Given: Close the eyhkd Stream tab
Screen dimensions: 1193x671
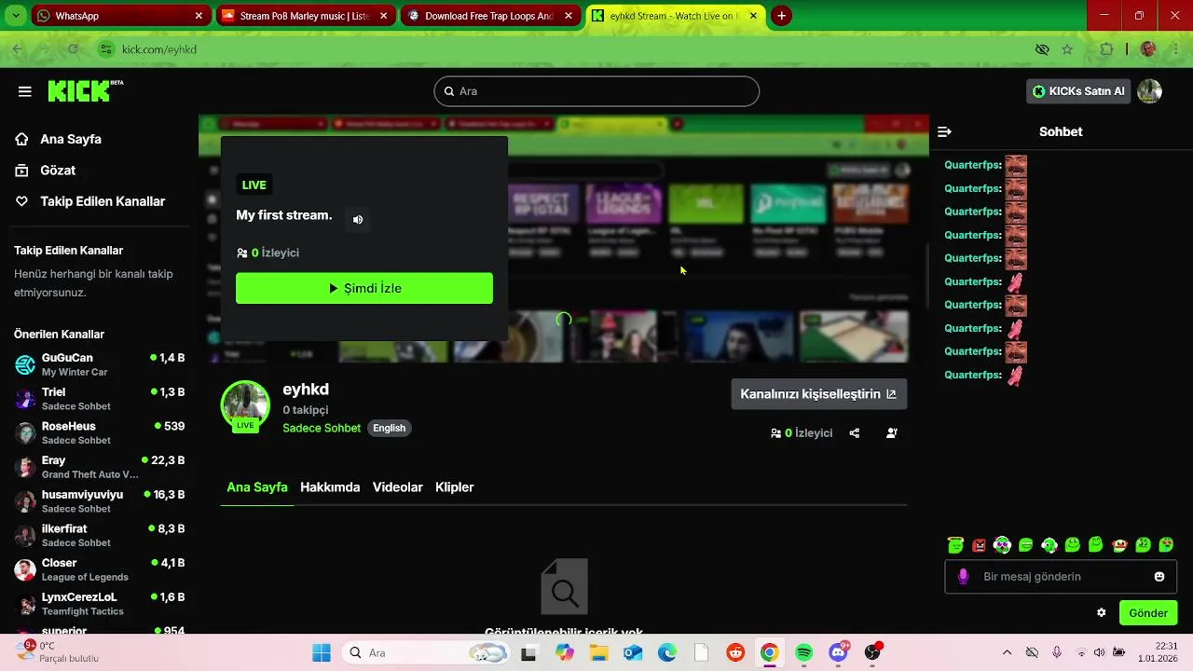Looking at the screenshot, I should (x=753, y=16).
